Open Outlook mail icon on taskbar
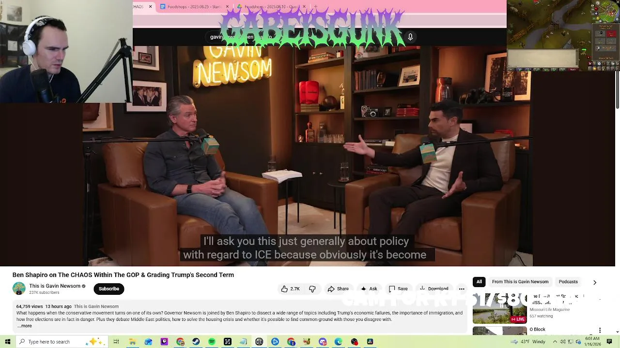The width and height of the screenshot is (620, 348). click(x=148, y=342)
